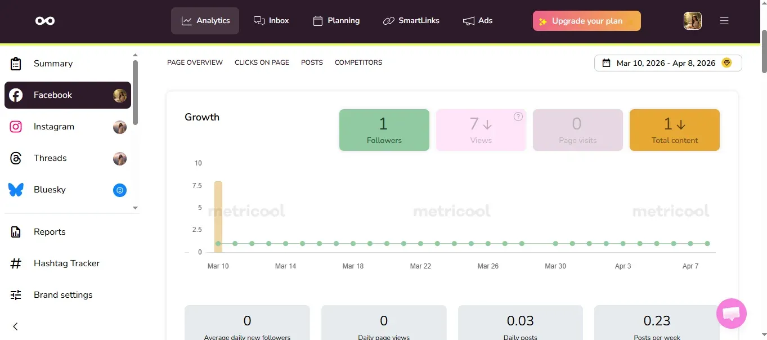Click the Bluesky butterfly icon
This screenshot has width=767, height=340.
16,190
